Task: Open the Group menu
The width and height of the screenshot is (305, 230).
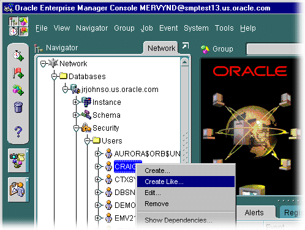Action: coord(124,28)
